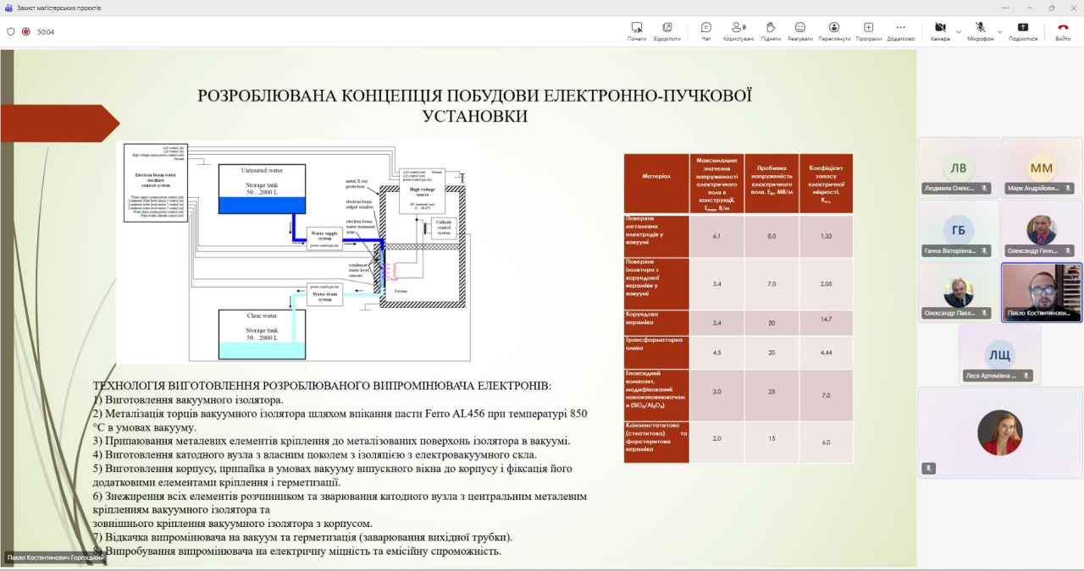The height and width of the screenshot is (571, 1084).
Task: Open Програми (Apps) in the meeting toolbar
Action: pos(868,31)
